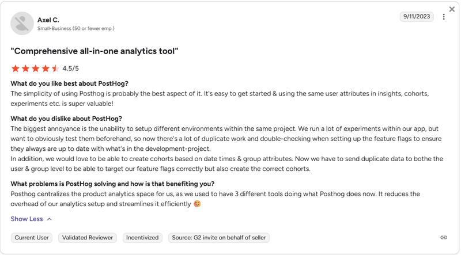Image resolution: width=461 pixels, height=255 pixels.
Task: Click the first rating star
Action: 16,68
